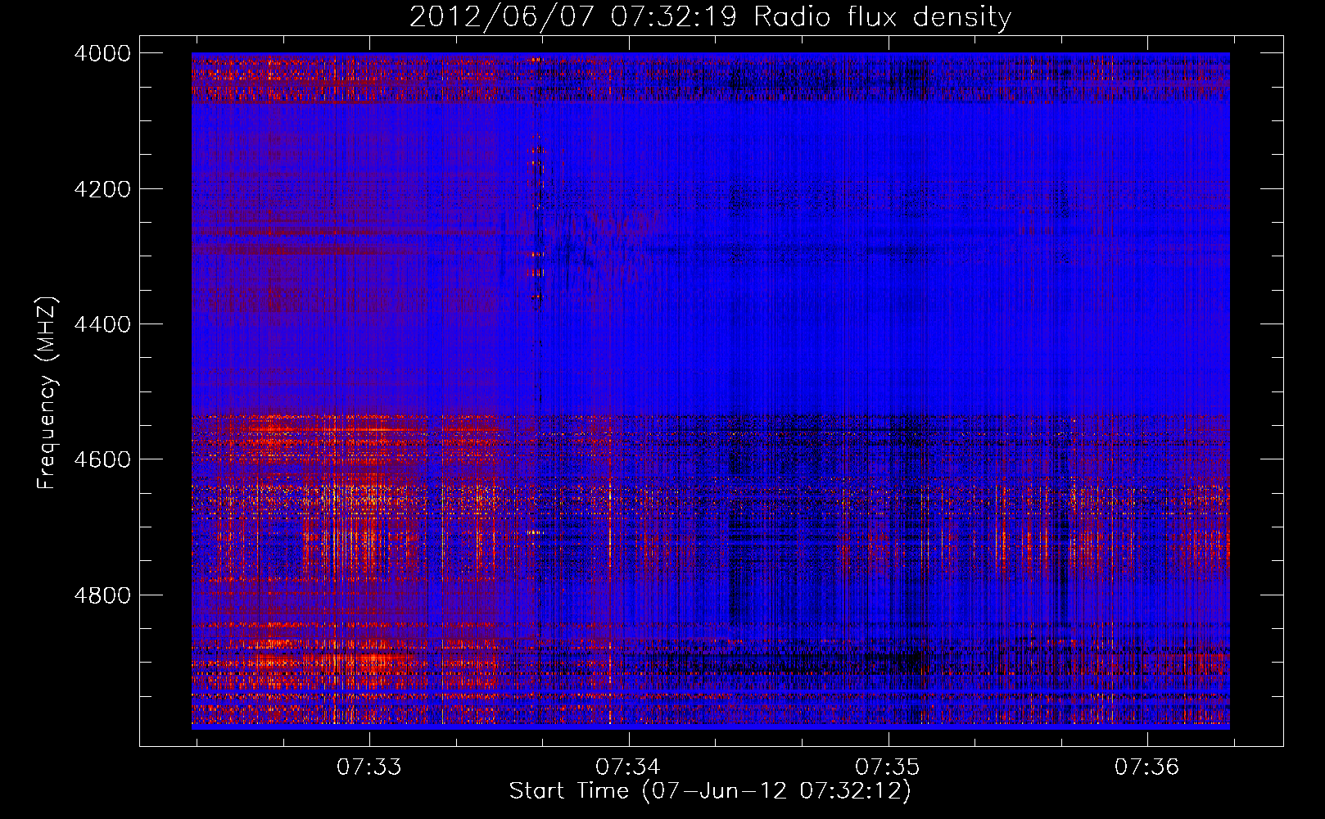
Task: Click the 'Start Time' x-axis title
Action: click(x=710, y=791)
